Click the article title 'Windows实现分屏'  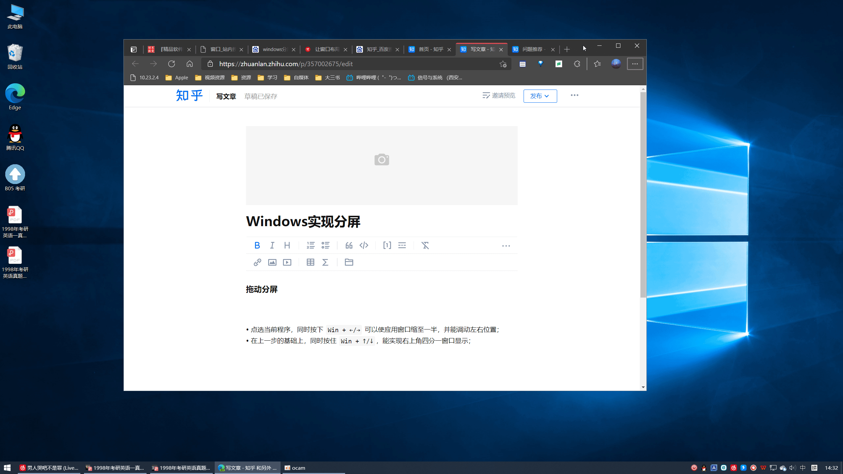pos(303,222)
